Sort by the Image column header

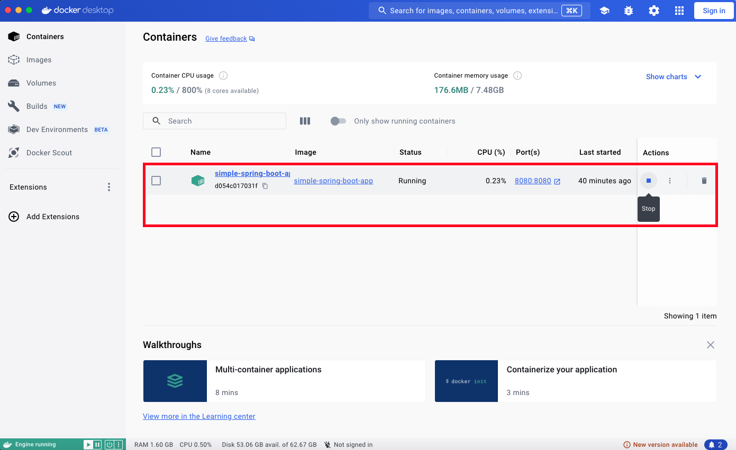[x=305, y=152]
